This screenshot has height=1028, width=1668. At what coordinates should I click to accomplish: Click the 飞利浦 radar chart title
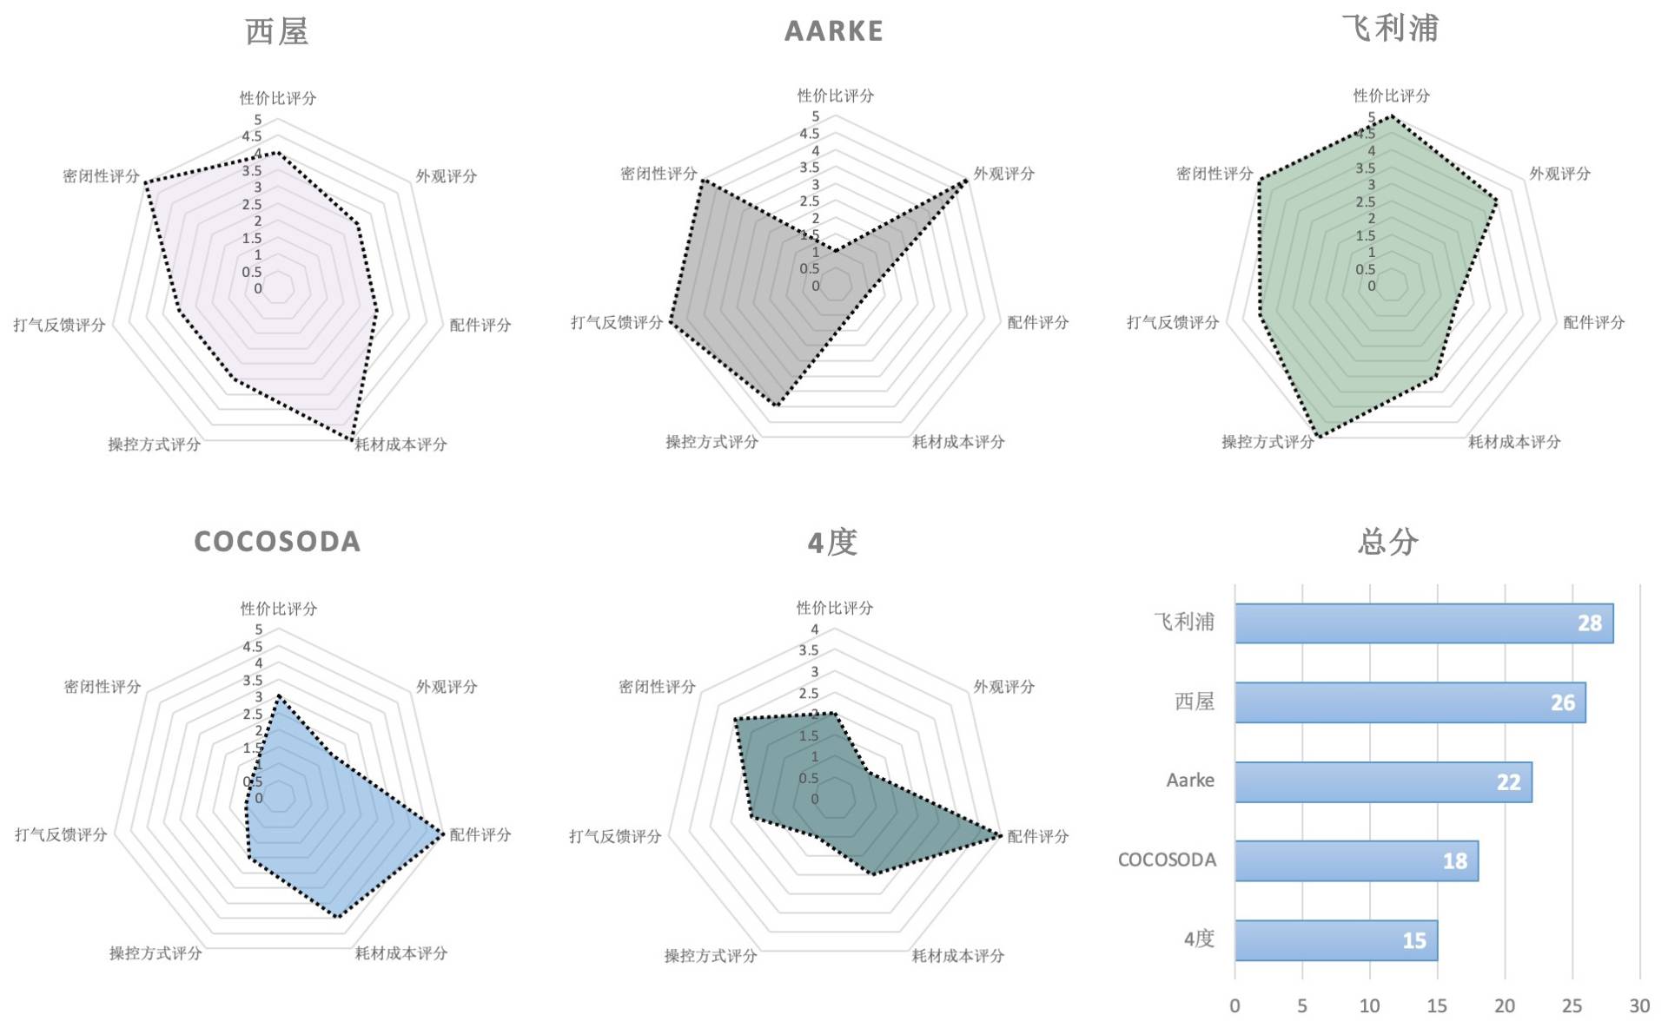(1389, 29)
